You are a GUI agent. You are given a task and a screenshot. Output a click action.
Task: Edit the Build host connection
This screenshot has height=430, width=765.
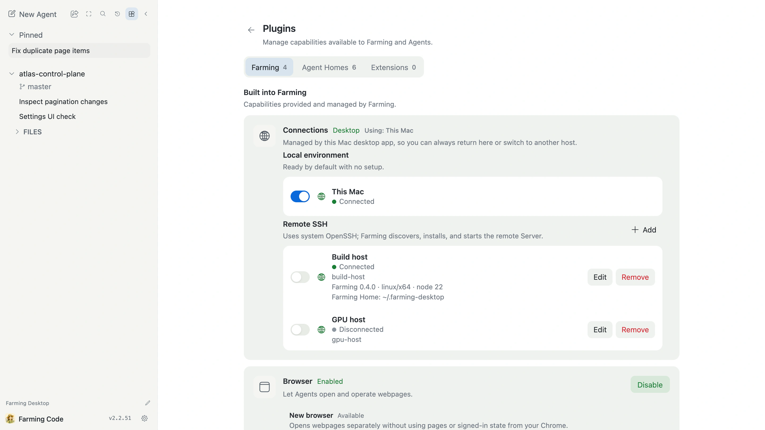point(600,277)
